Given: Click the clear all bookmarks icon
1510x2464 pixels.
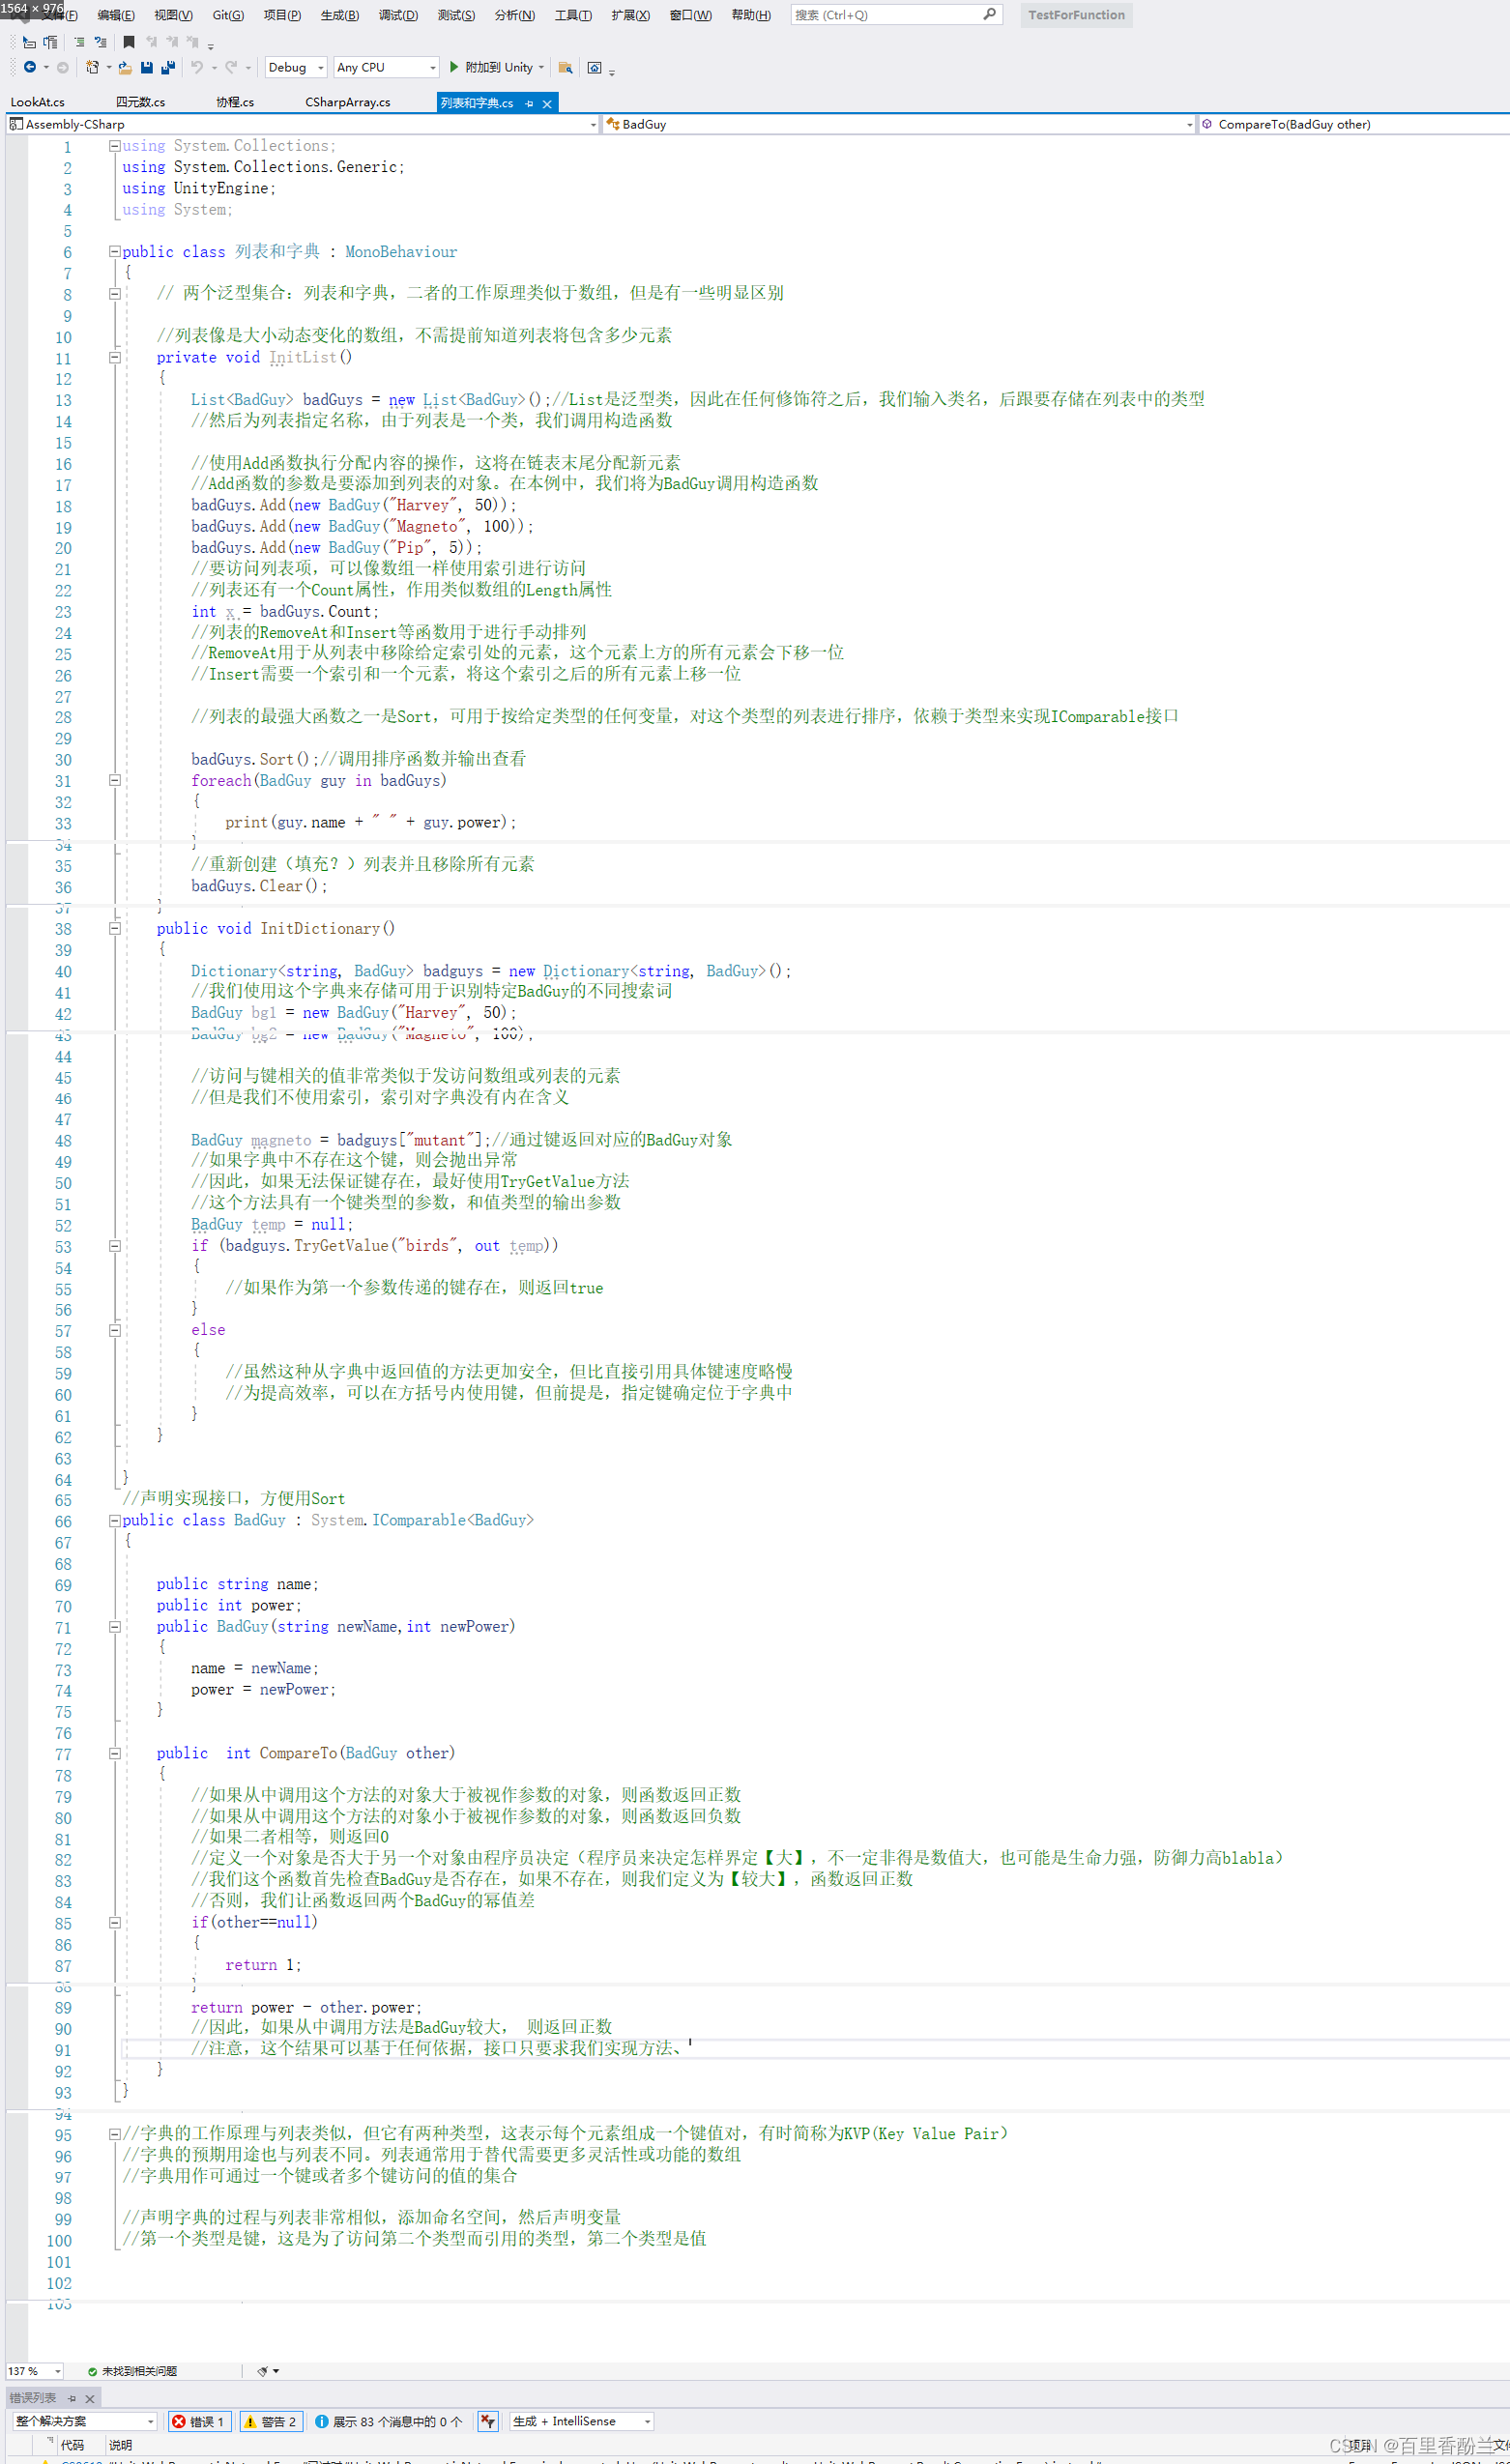Looking at the screenshot, I should (x=192, y=42).
